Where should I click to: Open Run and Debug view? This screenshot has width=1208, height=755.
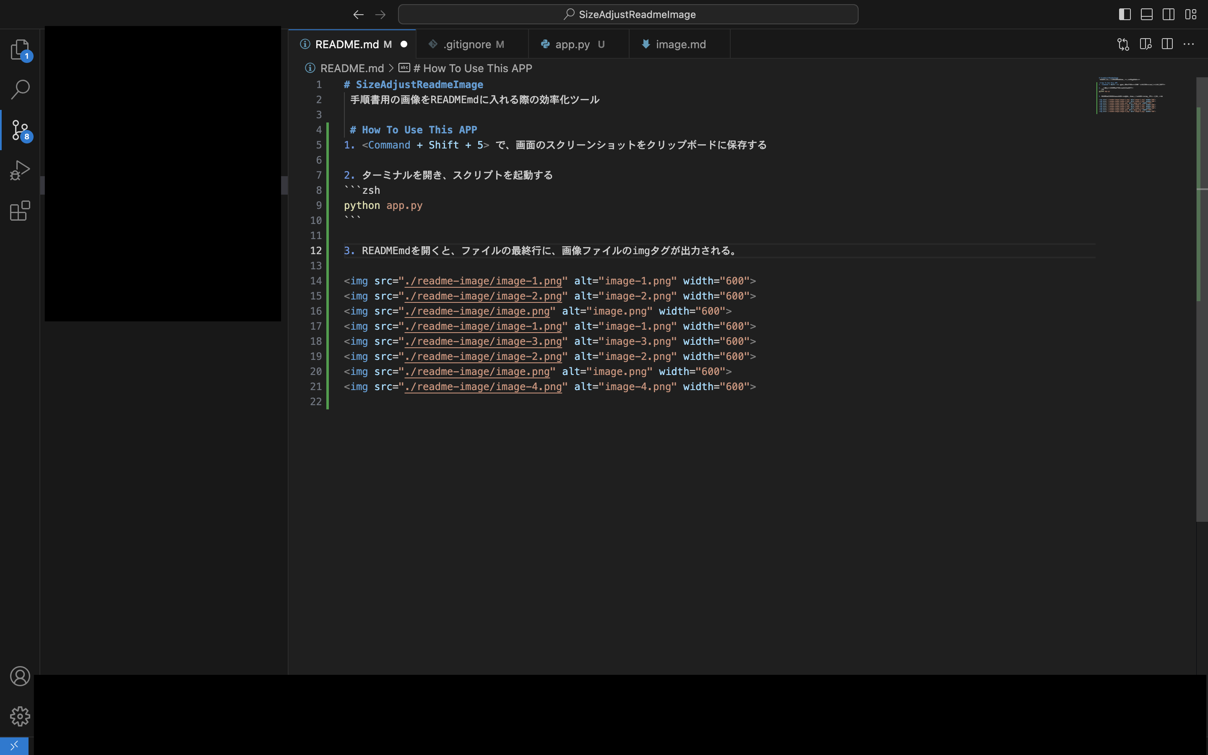pos(20,170)
